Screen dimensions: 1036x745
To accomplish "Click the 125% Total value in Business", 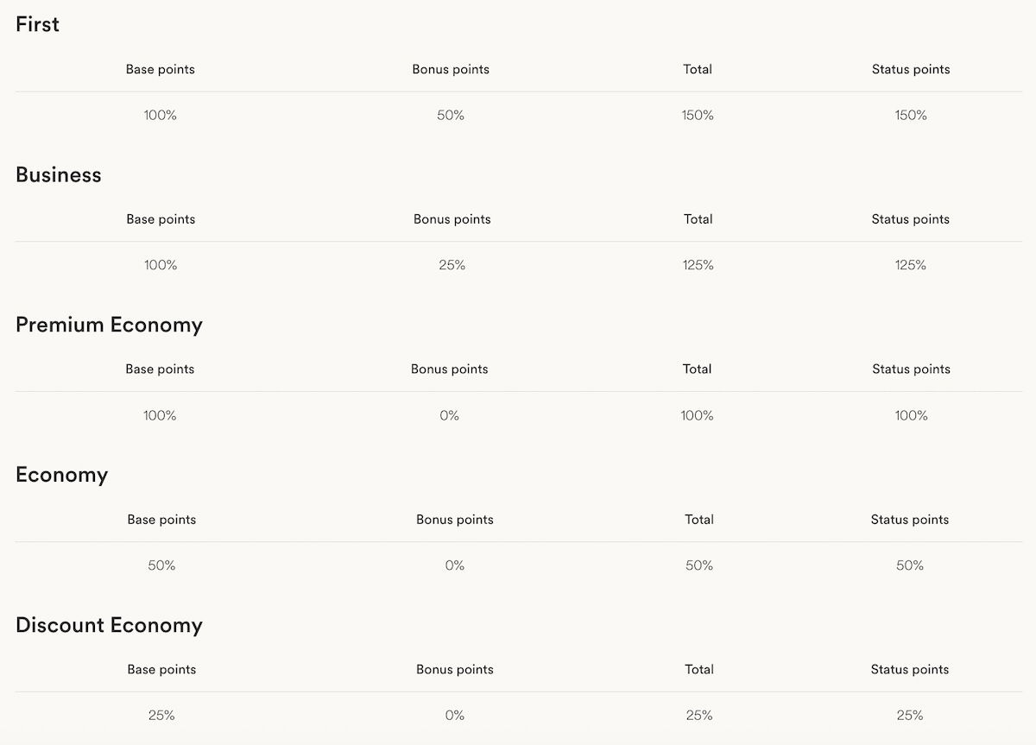I will pyautogui.click(x=698, y=265).
